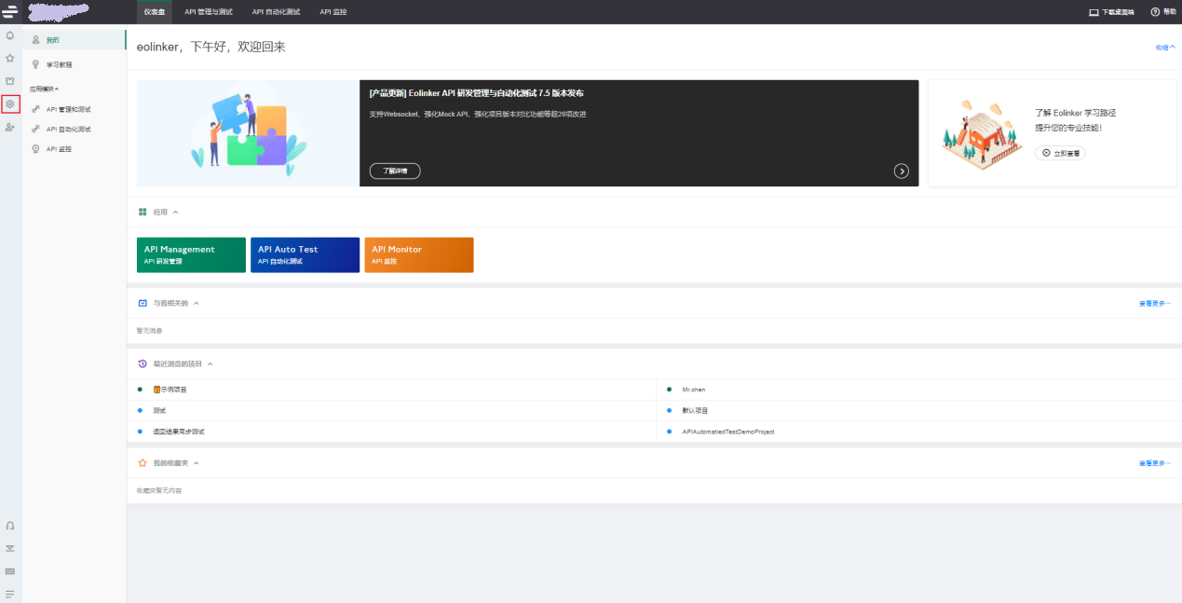This screenshot has height=603, width=1182.
Task: Collapse the 与我相关的 section chevron
Action: [196, 303]
